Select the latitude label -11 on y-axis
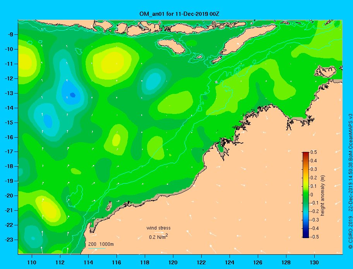This screenshot has height=269, width=353. tap(9, 64)
